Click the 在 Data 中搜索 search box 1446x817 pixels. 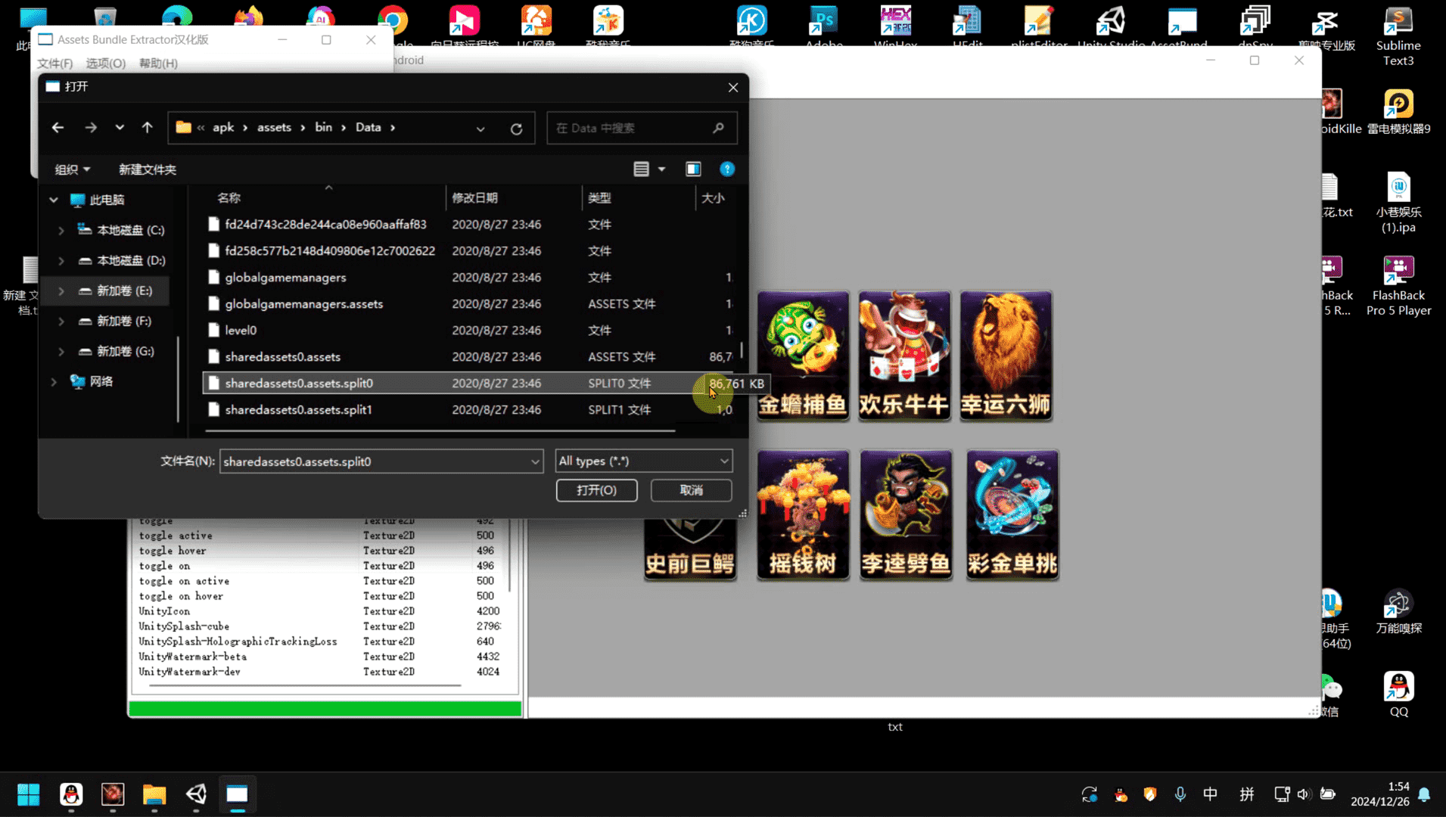click(x=632, y=129)
